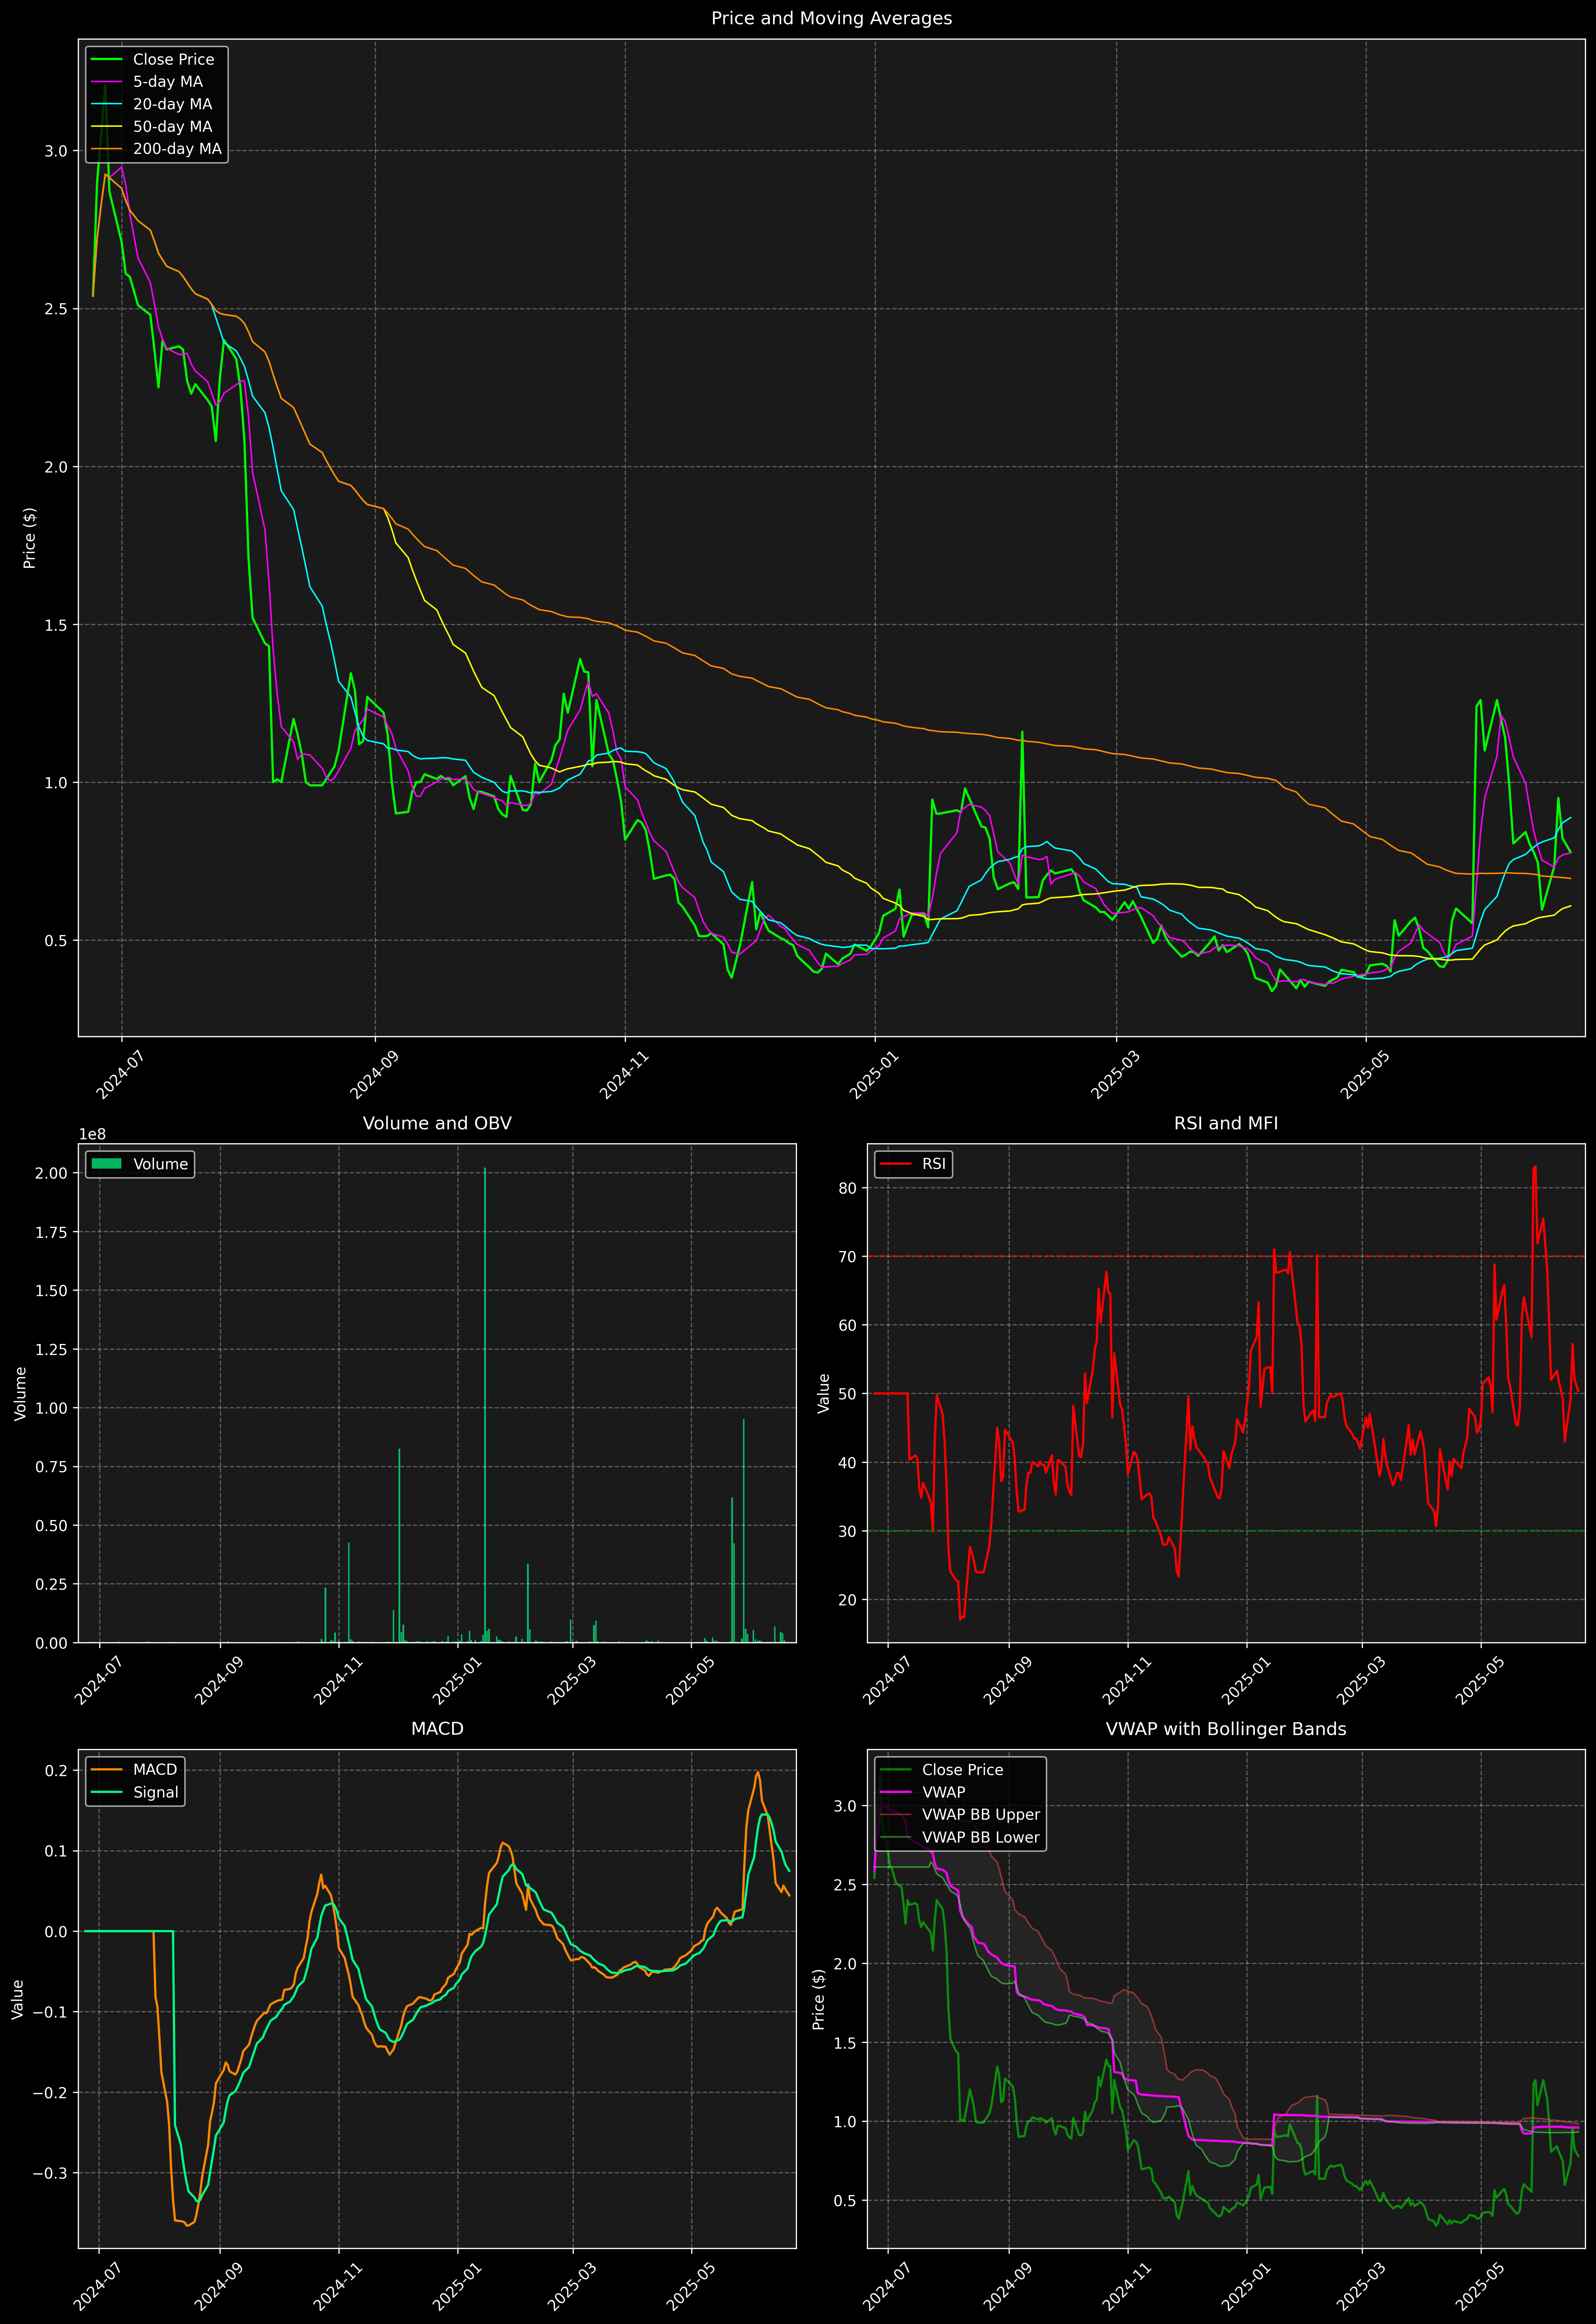Click the "20" tick on the RSI axis
The width and height of the screenshot is (1596, 2324).
pyautogui.click(x=848, y=1600)
